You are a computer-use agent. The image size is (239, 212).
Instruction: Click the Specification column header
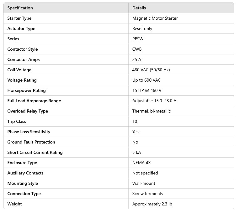[20, 8]
